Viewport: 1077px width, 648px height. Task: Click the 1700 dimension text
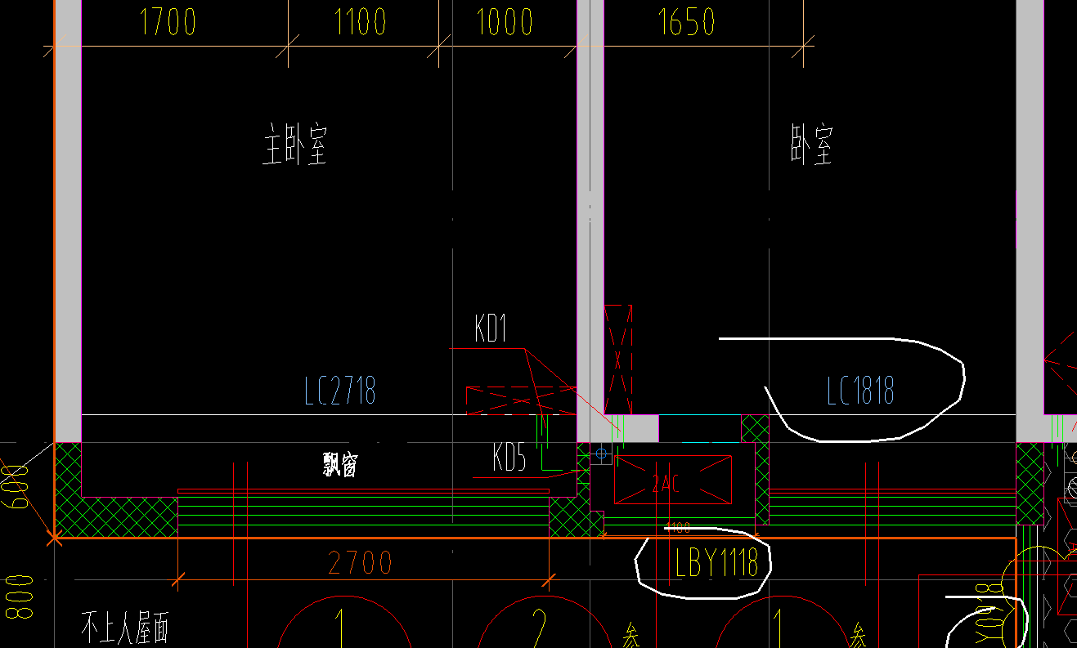click(x=168, y=23)
